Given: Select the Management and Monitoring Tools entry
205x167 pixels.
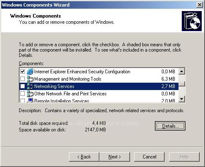Looking at the screenshot, I should pos(99,79).
